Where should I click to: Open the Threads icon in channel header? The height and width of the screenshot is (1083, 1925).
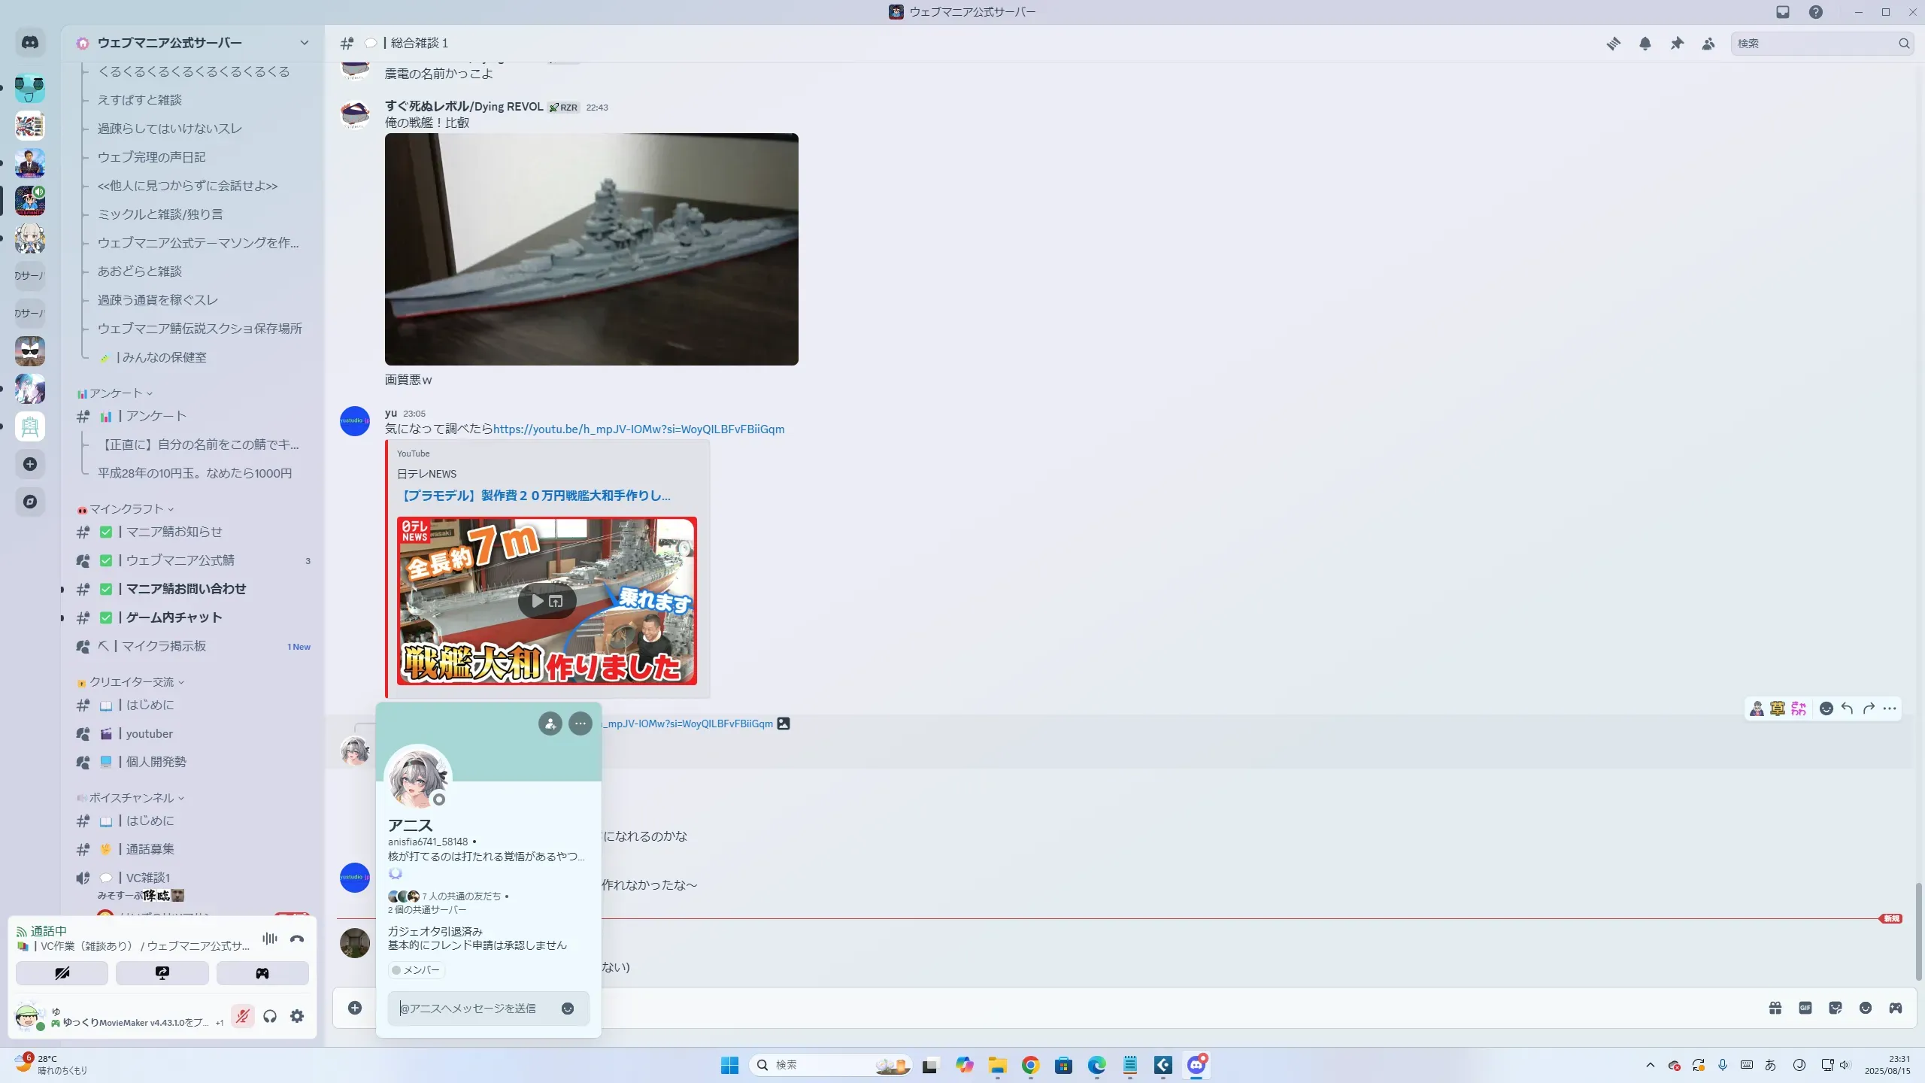point(1613,44)
